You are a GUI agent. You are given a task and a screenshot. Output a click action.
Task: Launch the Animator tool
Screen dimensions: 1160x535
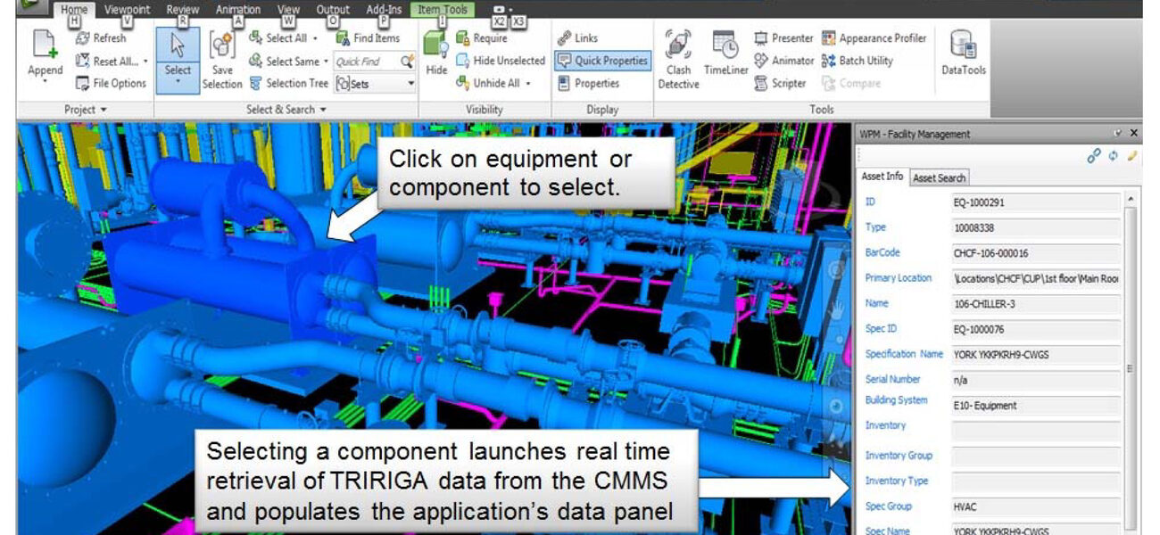pyautogui.click(x=783, y=61)
